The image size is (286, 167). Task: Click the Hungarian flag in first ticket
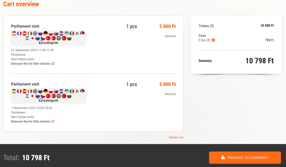14,33
